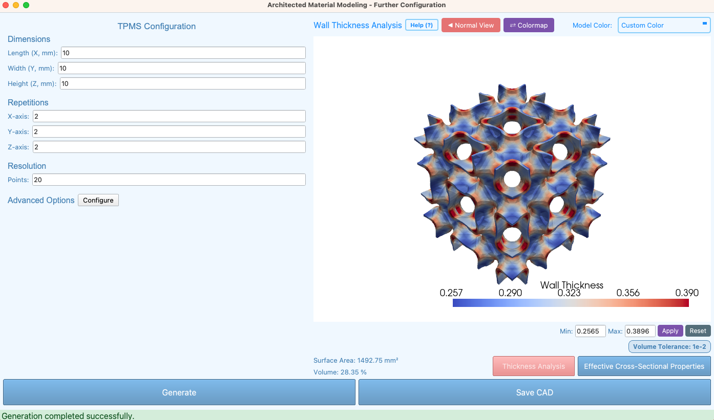Focus the Y-axis repetitions field
This screenshot has width=714, height=420.
pos(169,131)
